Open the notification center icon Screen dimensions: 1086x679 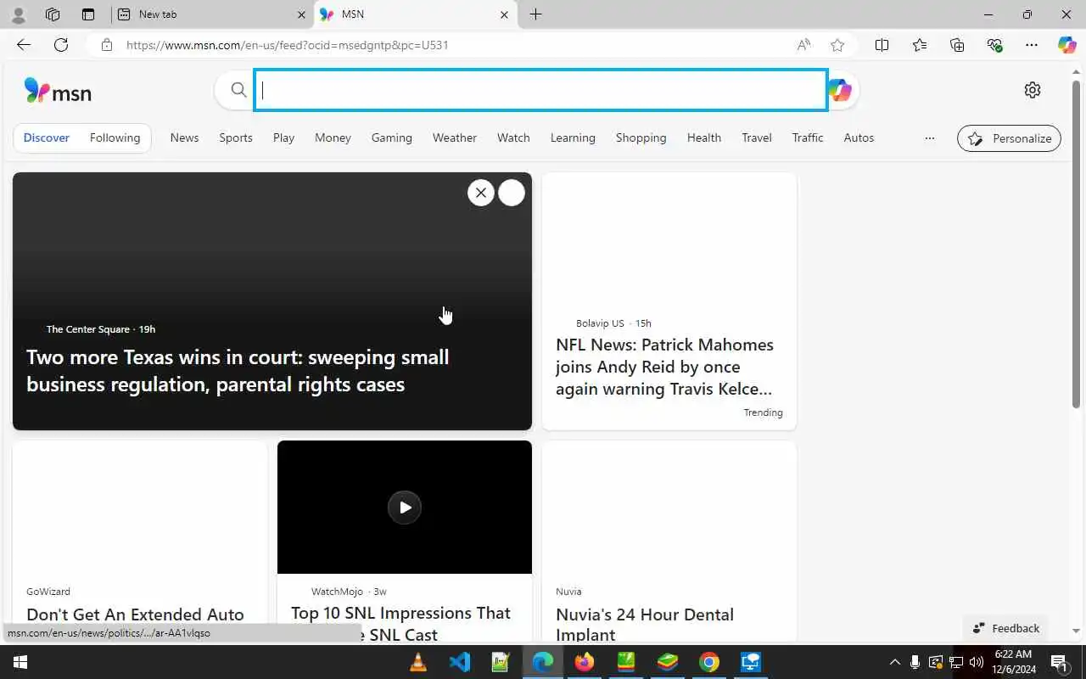[1059, 662]
